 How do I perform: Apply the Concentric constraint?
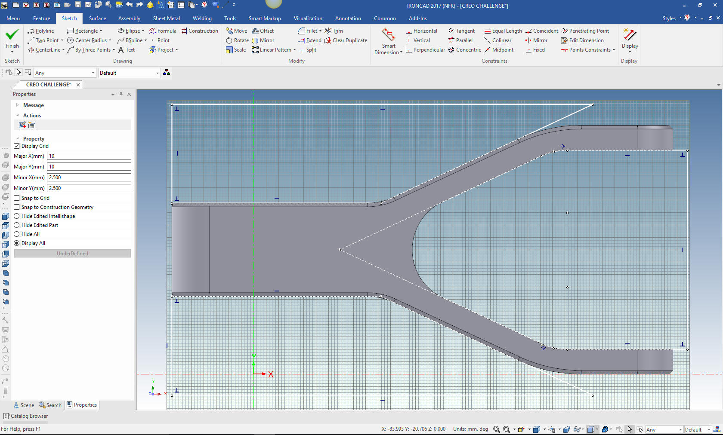click(465, 50)
